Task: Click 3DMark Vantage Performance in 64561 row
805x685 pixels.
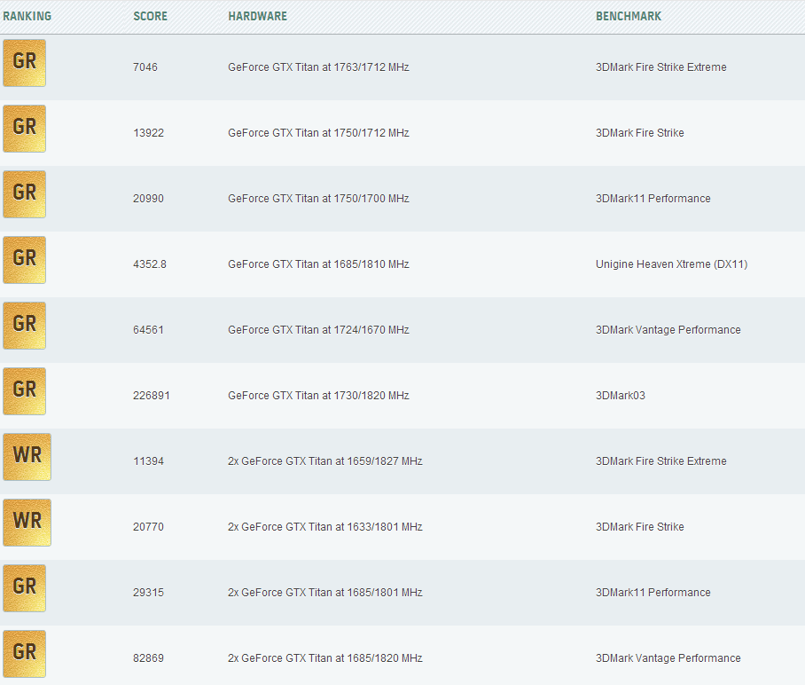Action: 668,330
